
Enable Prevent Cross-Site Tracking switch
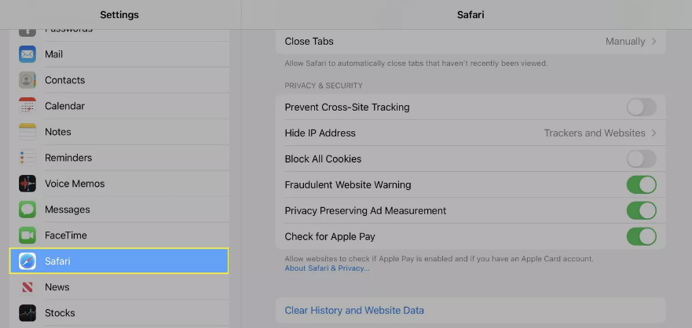(641, 108)
